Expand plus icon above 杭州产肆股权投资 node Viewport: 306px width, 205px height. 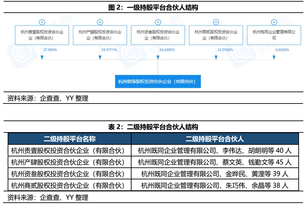coord(100,22)
